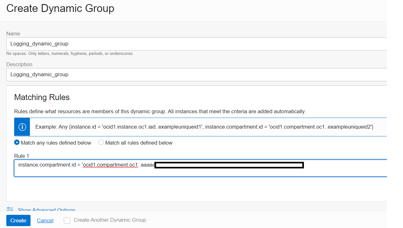
Task: Click the "Create Dynamic Group" page title
Action: click(60, 8)
